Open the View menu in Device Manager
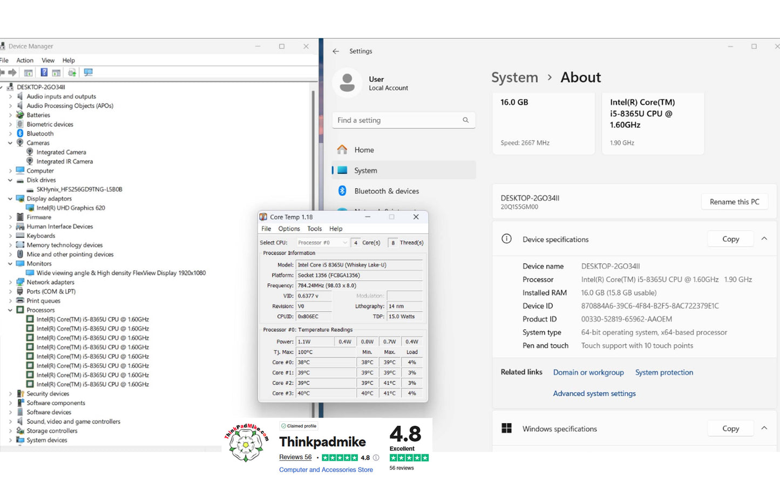Viewport: 780px width, 490px height. pos(48,60)
